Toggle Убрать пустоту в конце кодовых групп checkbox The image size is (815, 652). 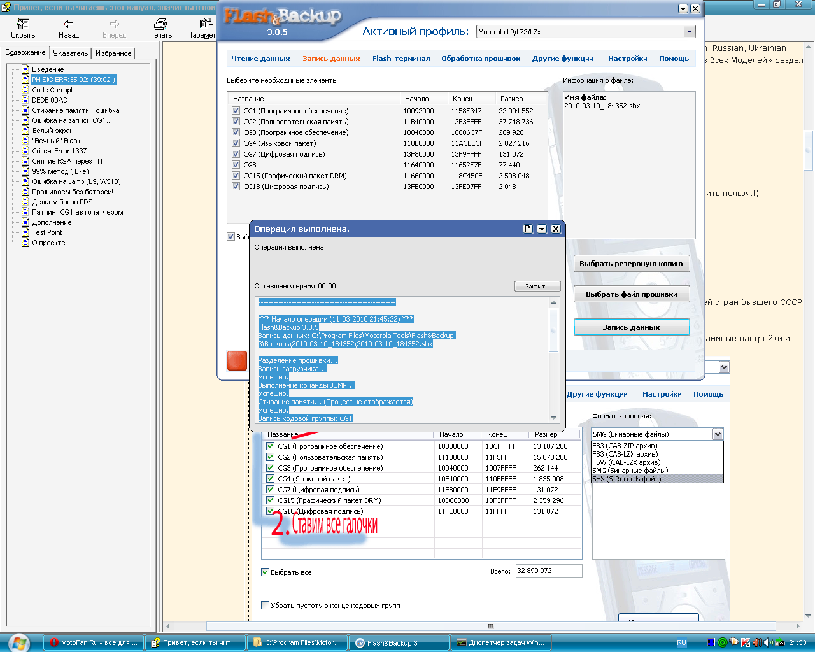(266, 606)
